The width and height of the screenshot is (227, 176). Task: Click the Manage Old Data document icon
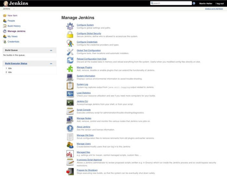[70, 137]
